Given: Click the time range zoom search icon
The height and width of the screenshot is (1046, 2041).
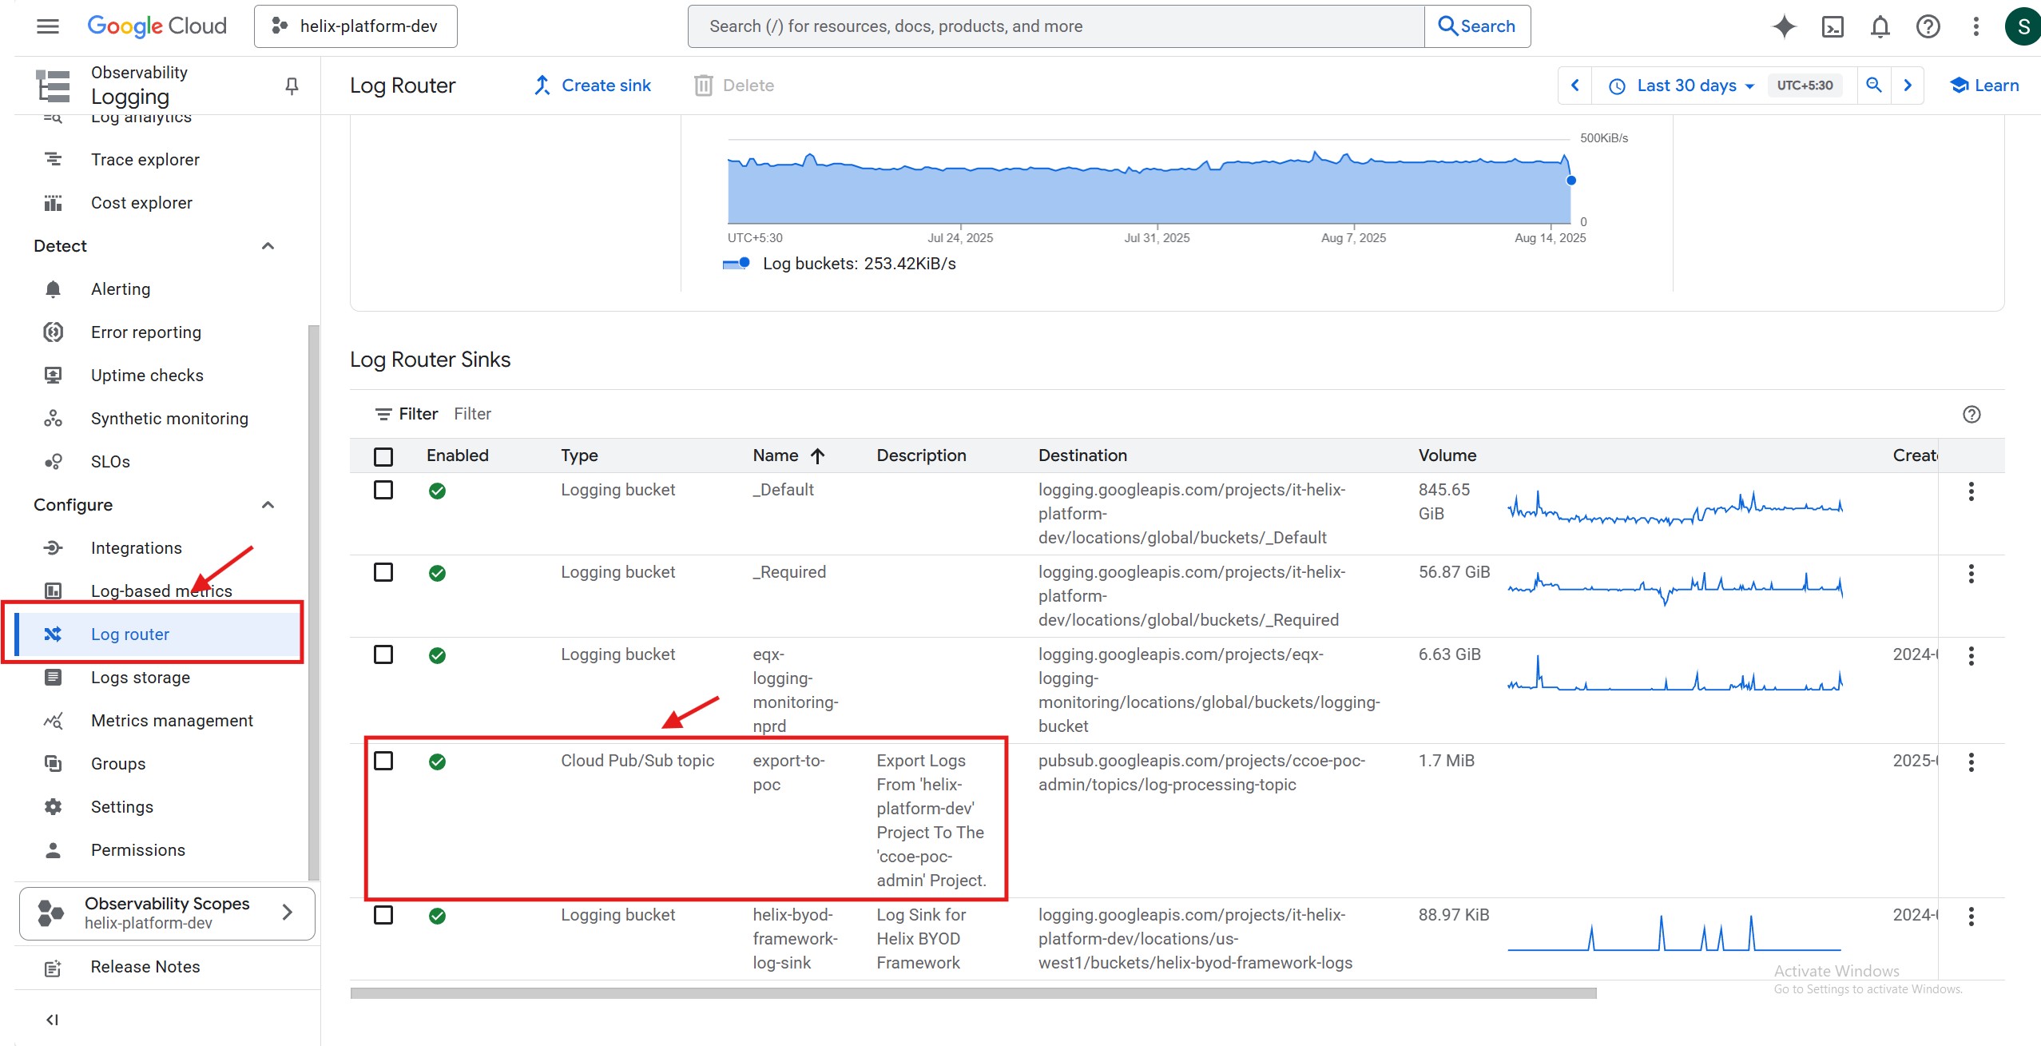Looking at the screenshot, I should pos(1873,86).
